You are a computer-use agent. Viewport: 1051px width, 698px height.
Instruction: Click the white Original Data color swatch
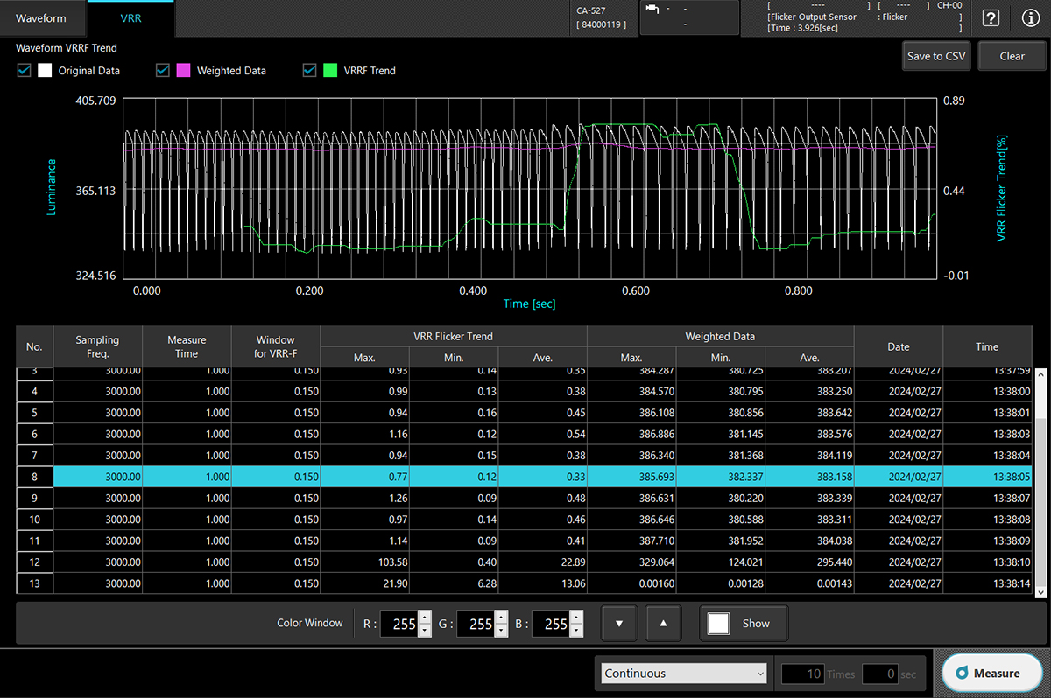click(45, 70)
